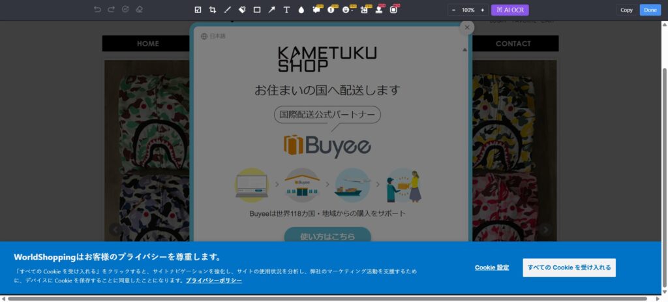
Task: Click zoom in plus button
Action: (x=482, y=10)
